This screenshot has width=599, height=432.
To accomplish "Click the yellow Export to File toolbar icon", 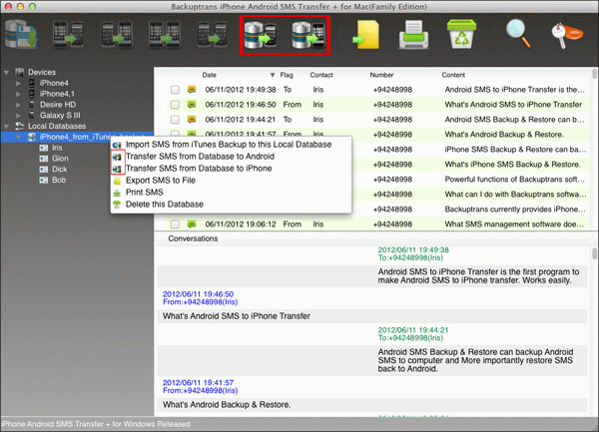I will click(365, 35).
